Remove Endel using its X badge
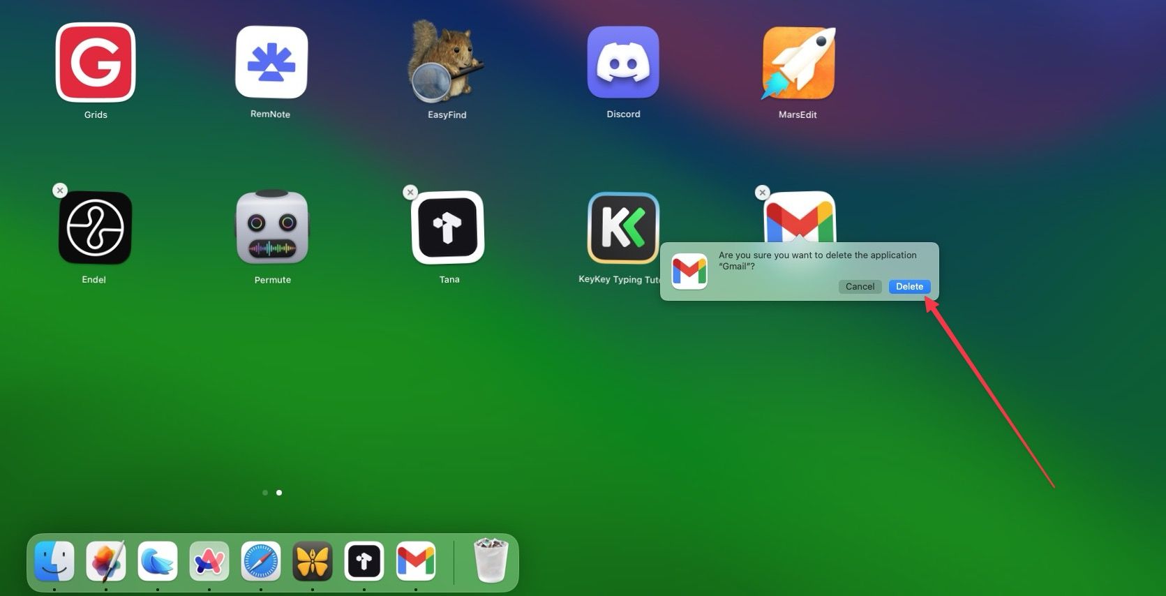The image size is (1166, 596). pyautogui.click(x=60, y=191)
